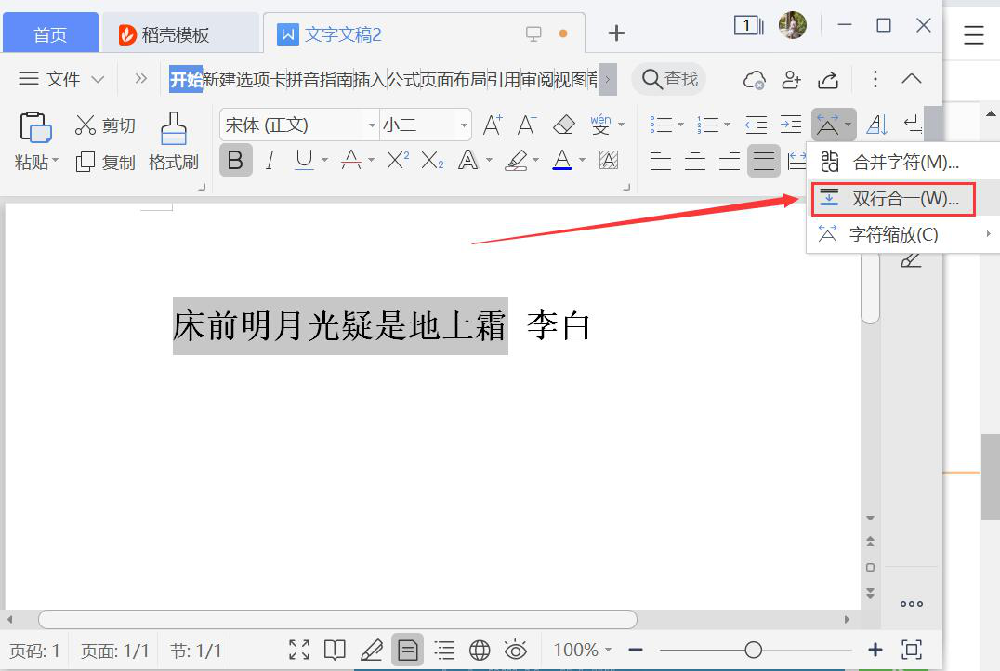Viewport: 1000px width, 671px height.
Task: Toggle Superscript formatting
Action: [x=398, y=160]
